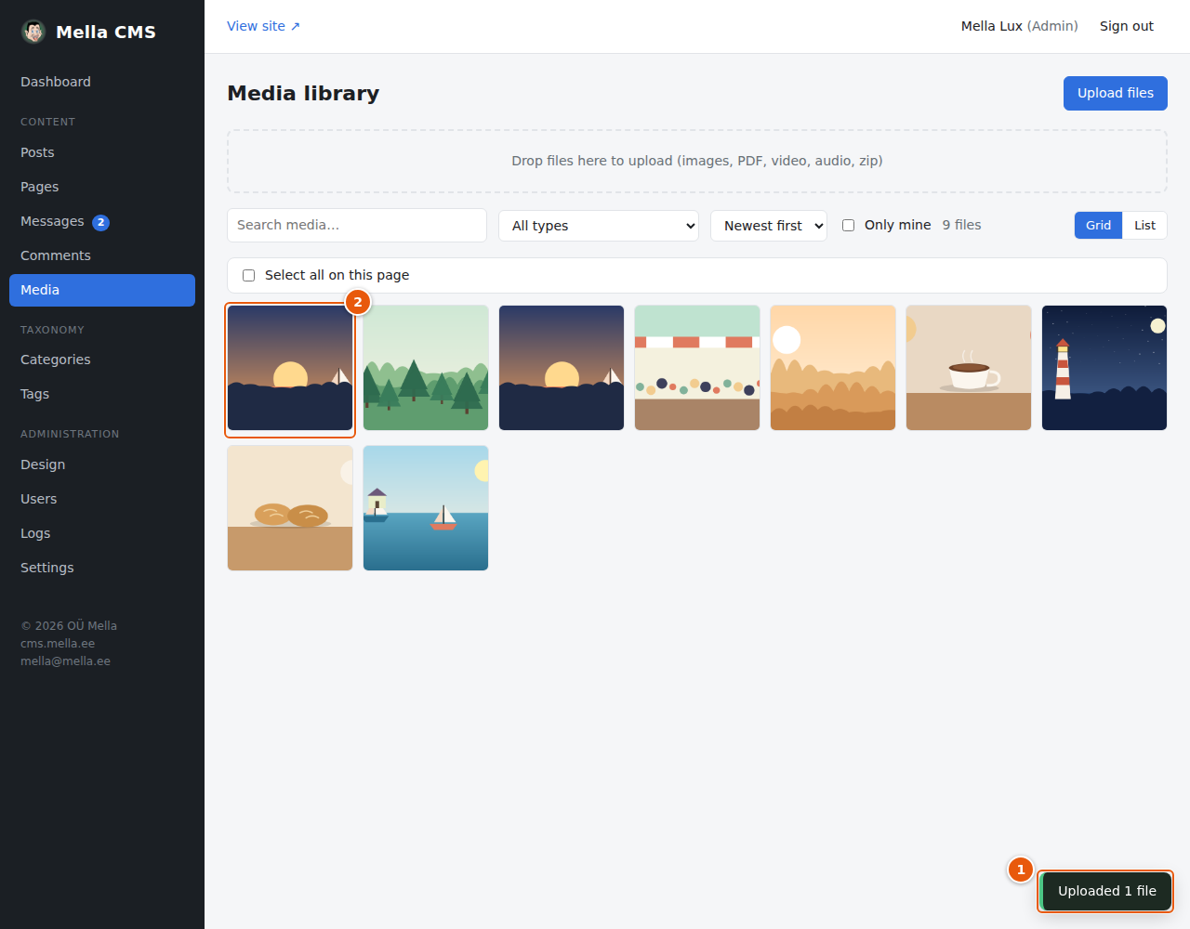Navigate to Comments
Viewport: 1190px width, 929px height.
point(102,255)
